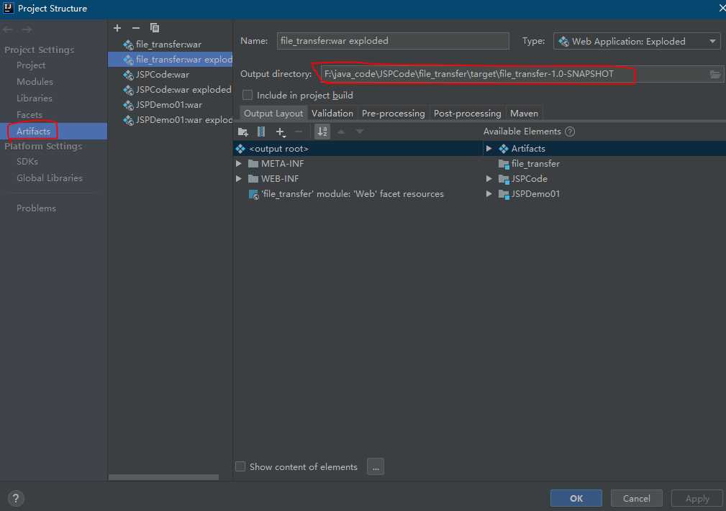Viewport: 726px width, 511px height.
Task: Click the Name input field
Action: [x=393, y=41]
